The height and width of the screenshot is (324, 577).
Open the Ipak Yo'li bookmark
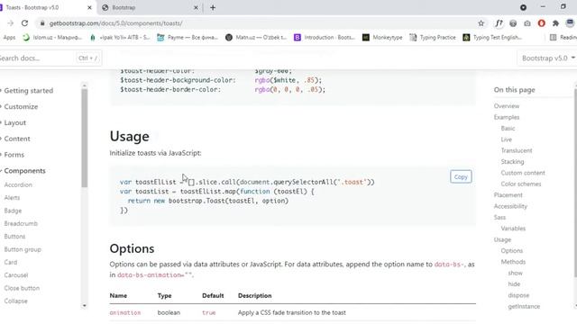tap(120, 37)
